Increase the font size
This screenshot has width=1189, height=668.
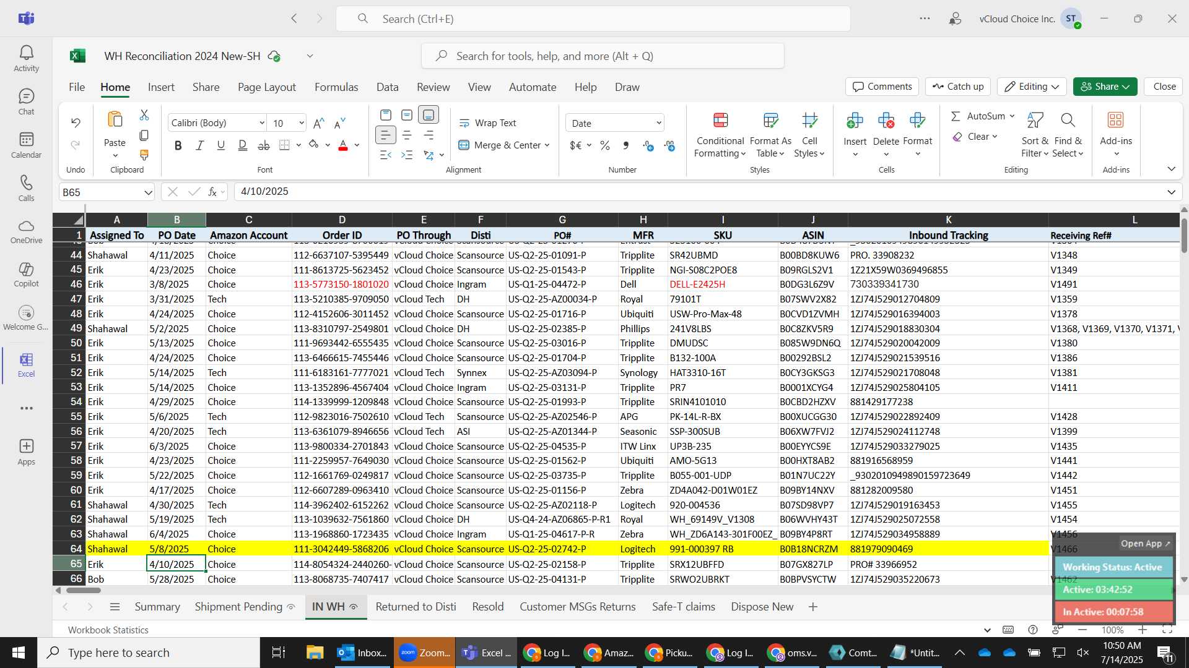[318, 123]
